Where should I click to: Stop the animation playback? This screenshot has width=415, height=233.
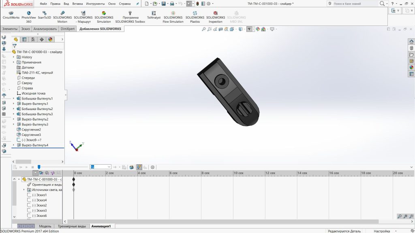coord(32,167)
